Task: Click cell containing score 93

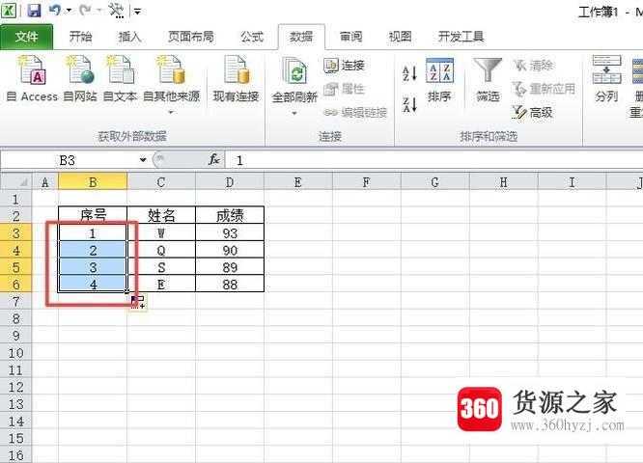Action: [x=230, y=233]
